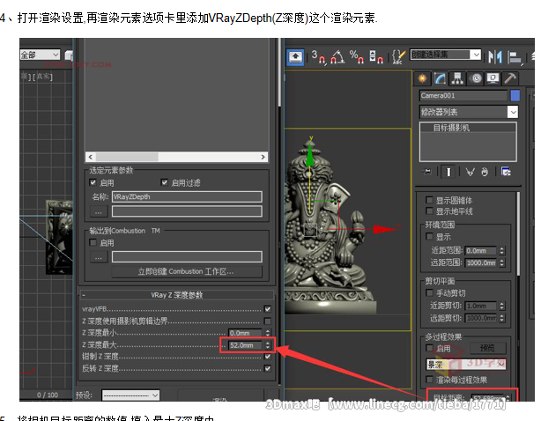
Task: Open the Motion panel wheel tab
Action: 476,78
